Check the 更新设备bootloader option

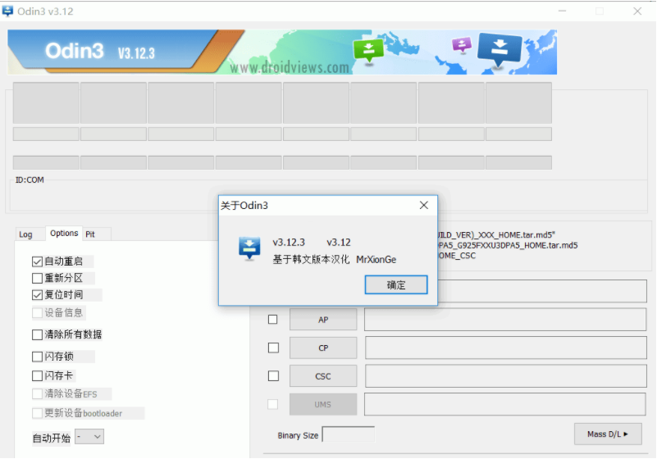tap(37, 413)
